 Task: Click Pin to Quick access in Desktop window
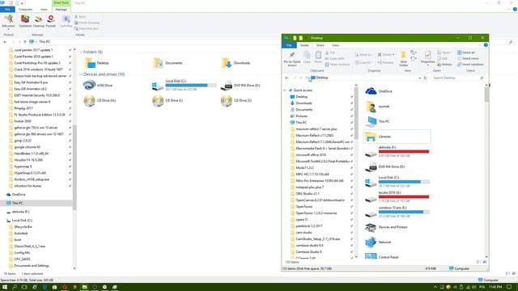pyautogui.click(x=292, y=59)
